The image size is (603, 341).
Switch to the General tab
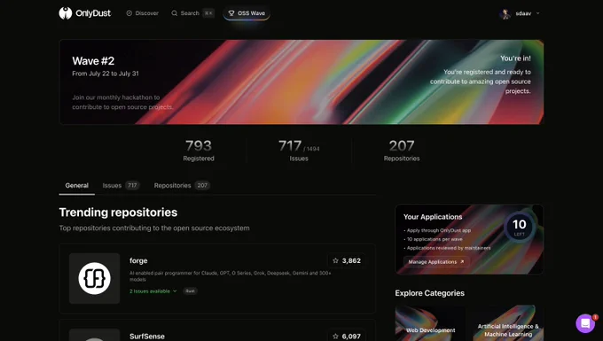point(77,185)
